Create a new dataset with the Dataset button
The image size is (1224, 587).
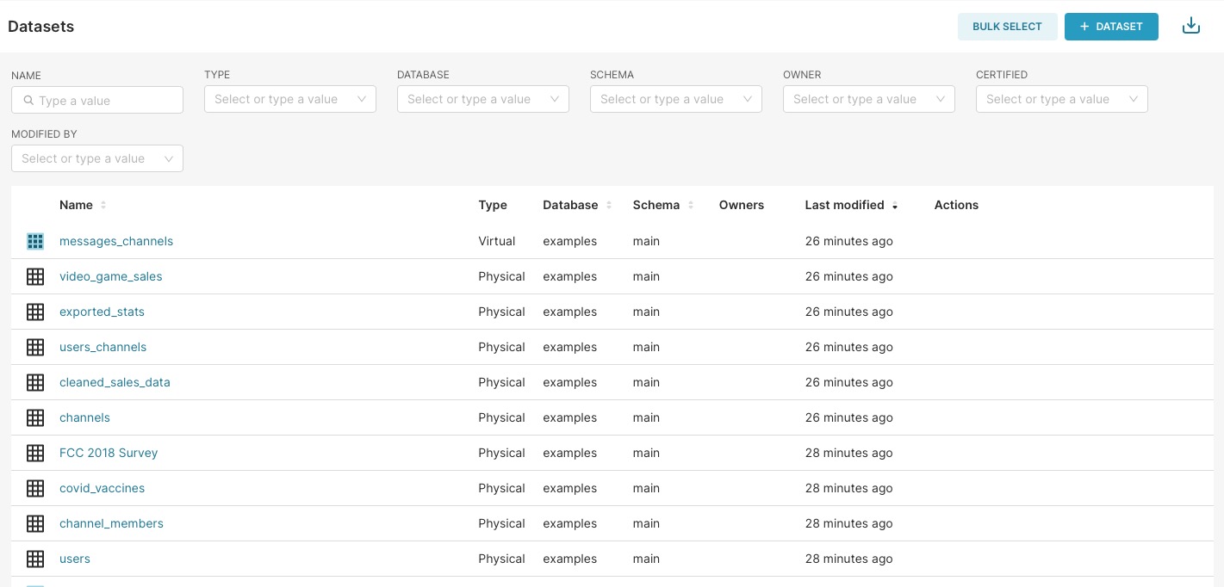pyautogui.click(x=1111, y=27)
